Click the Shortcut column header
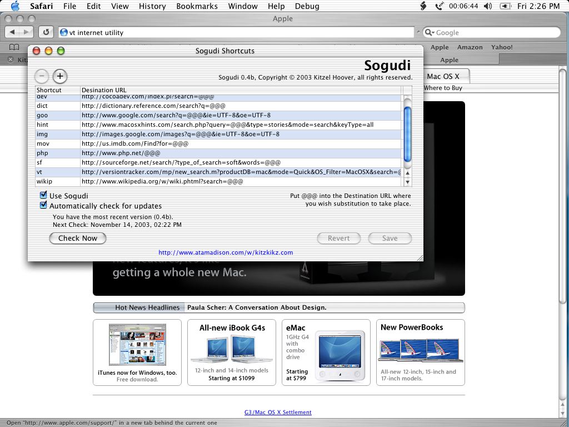 [x=58, y=90]
